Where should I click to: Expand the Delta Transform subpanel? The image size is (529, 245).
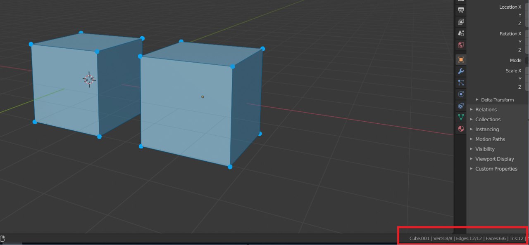click(498, 100)
